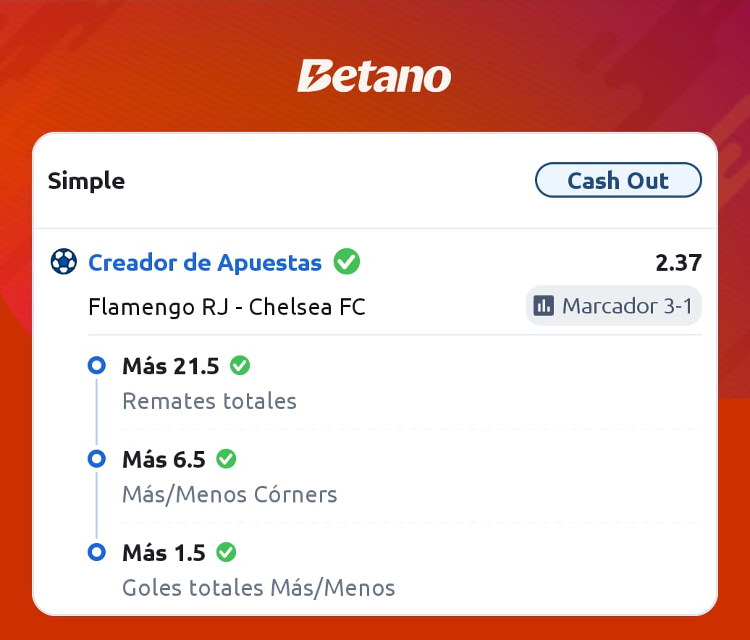Click the Más 21.5 selection text
This screenshot has width=750, height=640.
[x=171, y=366]
